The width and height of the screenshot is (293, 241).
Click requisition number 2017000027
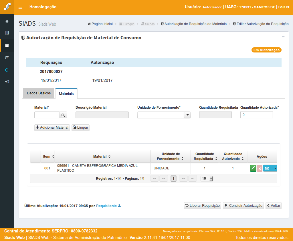[x=51, y=72]
